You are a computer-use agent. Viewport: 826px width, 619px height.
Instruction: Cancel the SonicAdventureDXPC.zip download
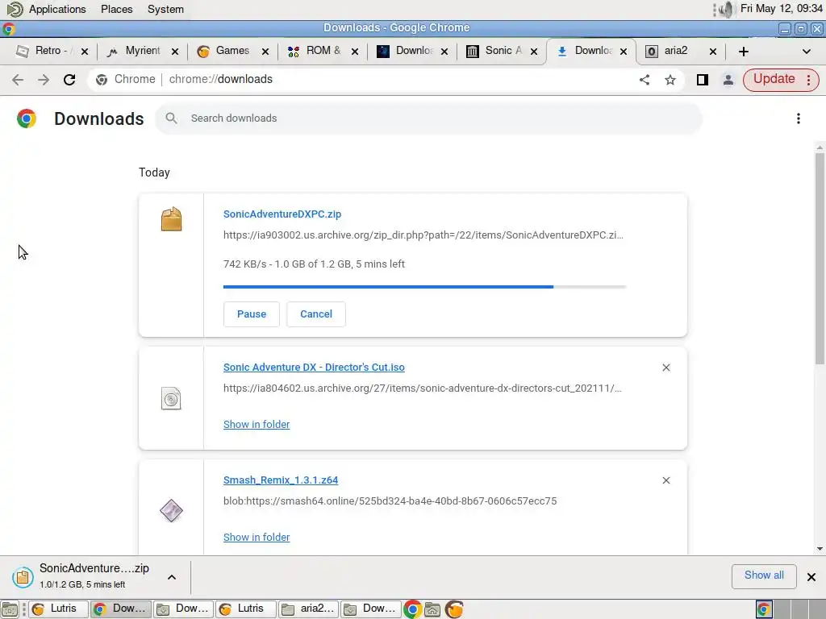coord(316,314)
